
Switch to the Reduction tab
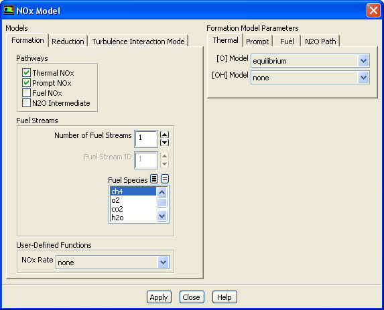coord(68,42)
